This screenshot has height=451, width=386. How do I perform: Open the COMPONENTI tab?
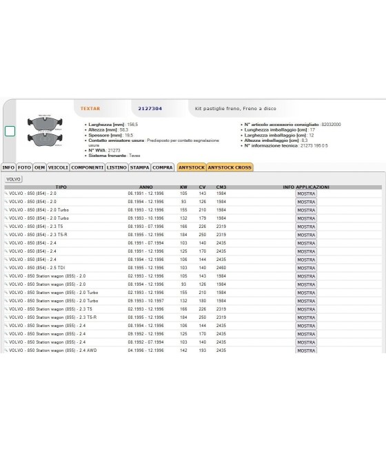[x=88, y=167]
